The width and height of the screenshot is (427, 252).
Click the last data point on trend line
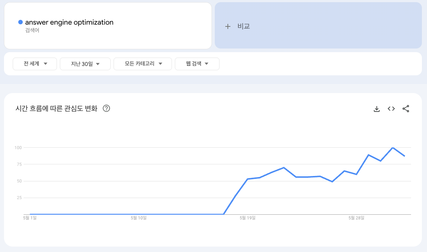[x=405, y=156]
